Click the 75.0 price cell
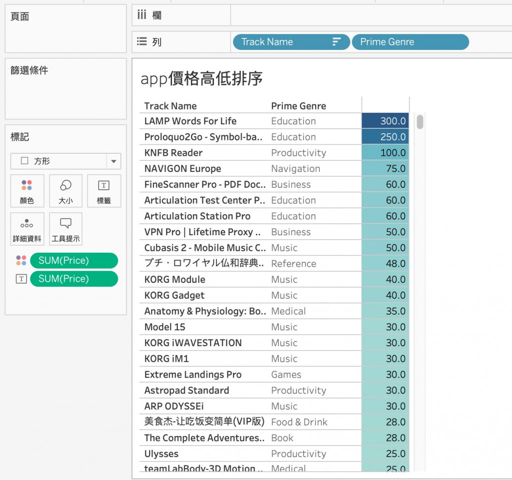The width and height of the screenshot is (512, 480). coord(385,169)
